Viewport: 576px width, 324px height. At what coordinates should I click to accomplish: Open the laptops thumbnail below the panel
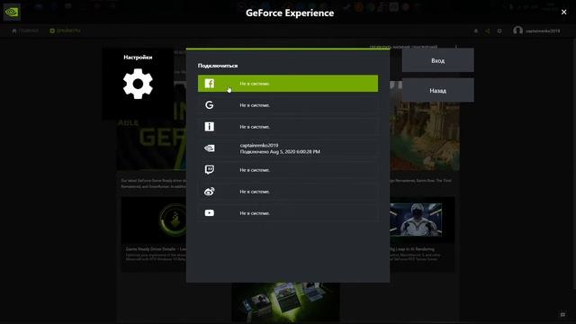coord(285,302)
